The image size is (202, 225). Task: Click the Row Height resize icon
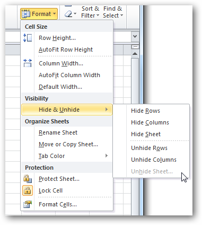point(28,38)
